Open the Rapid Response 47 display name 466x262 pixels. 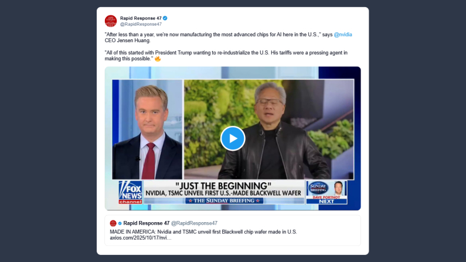tap(141, 18)
